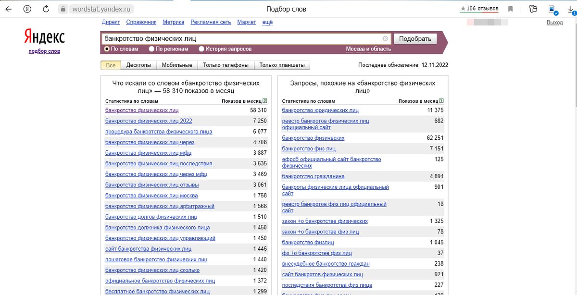Screen dimensions: 577x295
Task: Open the 106 отзывов site rating
Action: click(479, 9)
